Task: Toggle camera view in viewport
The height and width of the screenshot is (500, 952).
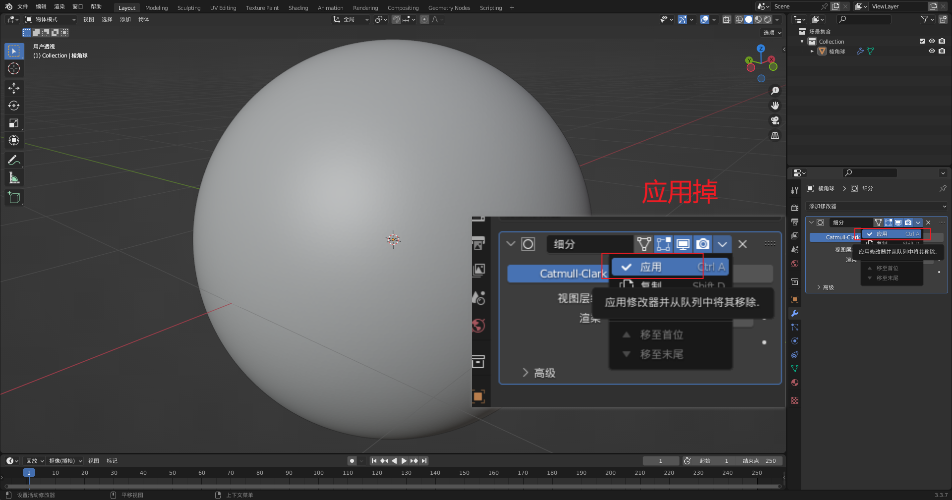Action: [x=774, y=120]
